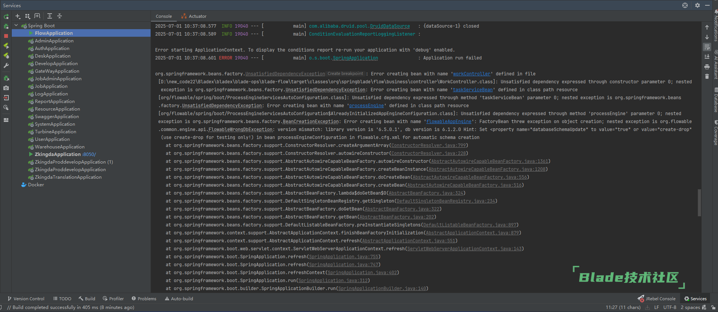Open the Add Service plus dropdown
Image resolution: width=718 pixels, height=312 pixels.
coord(18,16)
